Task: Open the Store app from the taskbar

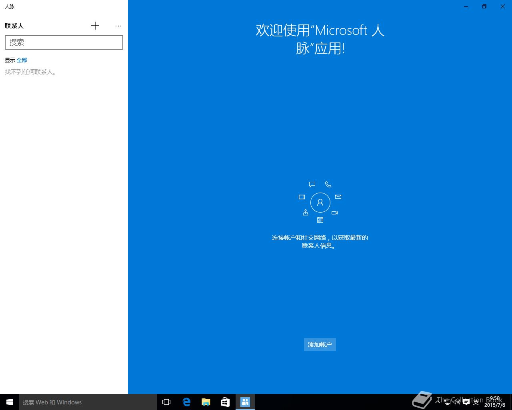Action: [x=226, y=402]
